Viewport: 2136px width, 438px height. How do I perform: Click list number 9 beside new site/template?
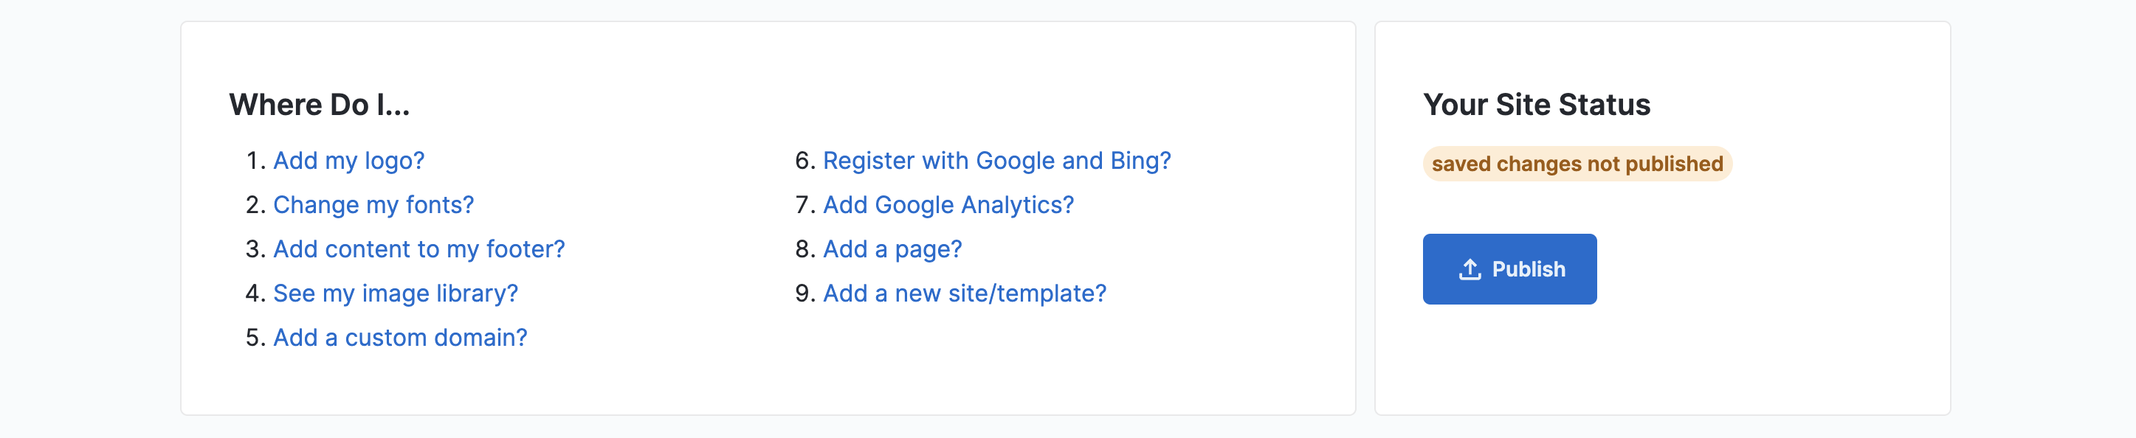pos(804,293)
